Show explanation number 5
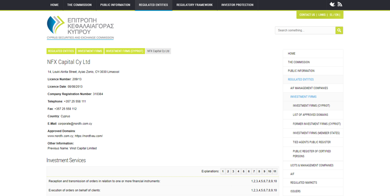Screen dimensions: 390x196 tap(243, 171)
